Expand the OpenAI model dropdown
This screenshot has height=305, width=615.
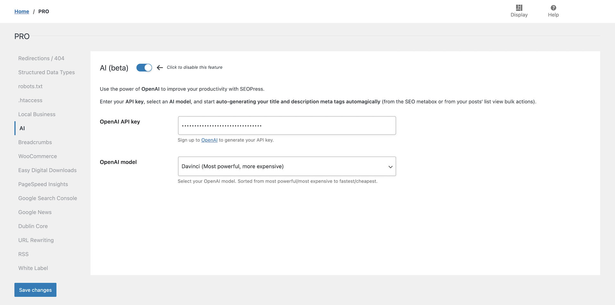point(287,166)
